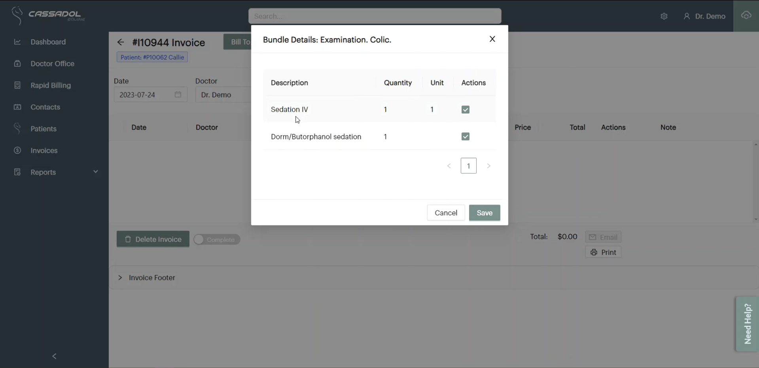Collapse the sidebar with the bottom arrow

(55, 356)
